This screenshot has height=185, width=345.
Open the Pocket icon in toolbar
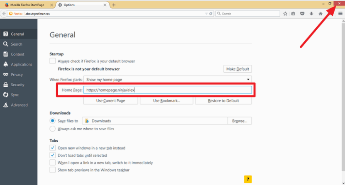302,14
